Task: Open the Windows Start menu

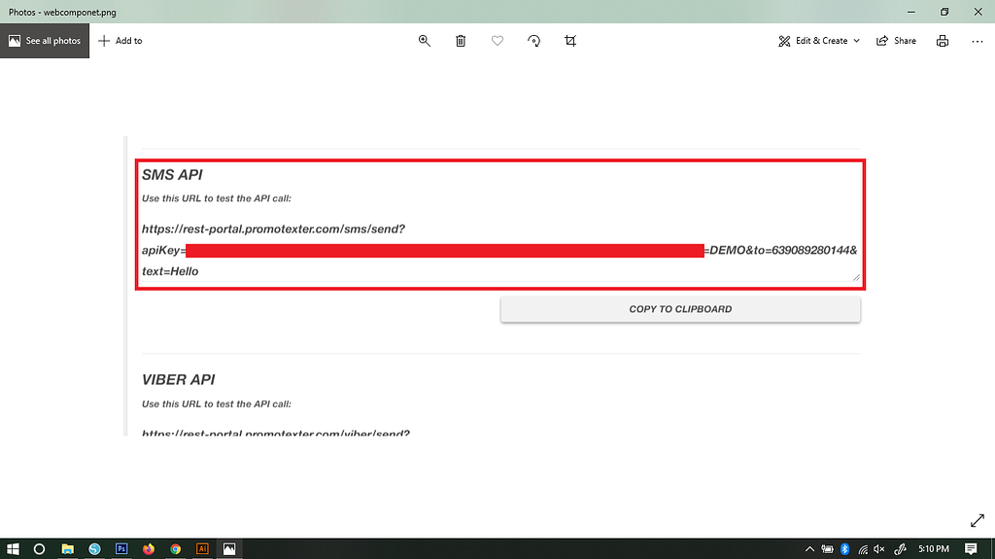Action: pos(13,549)
